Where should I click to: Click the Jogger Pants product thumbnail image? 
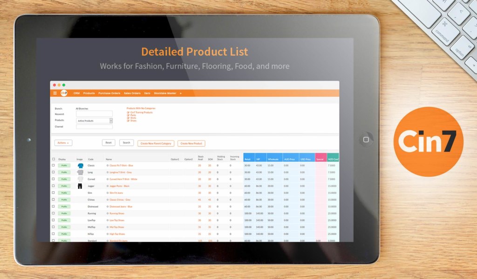(x=80, y=186)
